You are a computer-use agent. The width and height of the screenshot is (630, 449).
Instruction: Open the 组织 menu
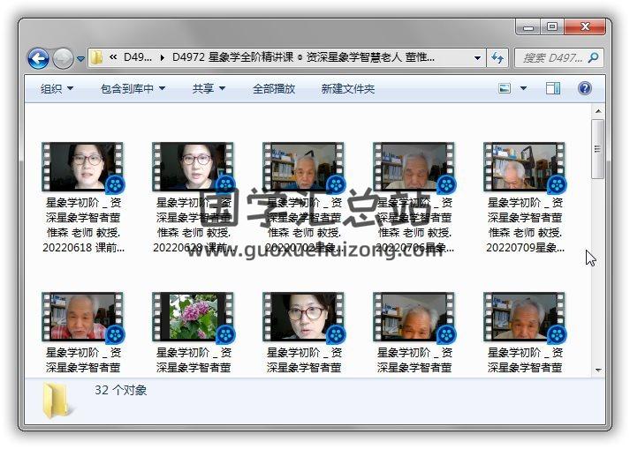57,88
